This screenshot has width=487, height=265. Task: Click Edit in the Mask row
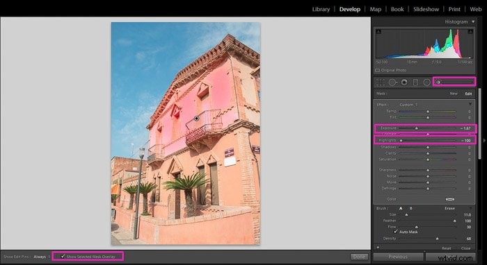[468, 94]
